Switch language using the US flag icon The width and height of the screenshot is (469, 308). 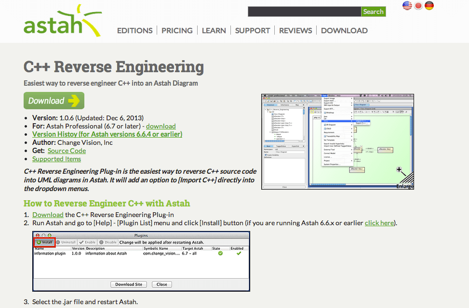click(407, 6)
